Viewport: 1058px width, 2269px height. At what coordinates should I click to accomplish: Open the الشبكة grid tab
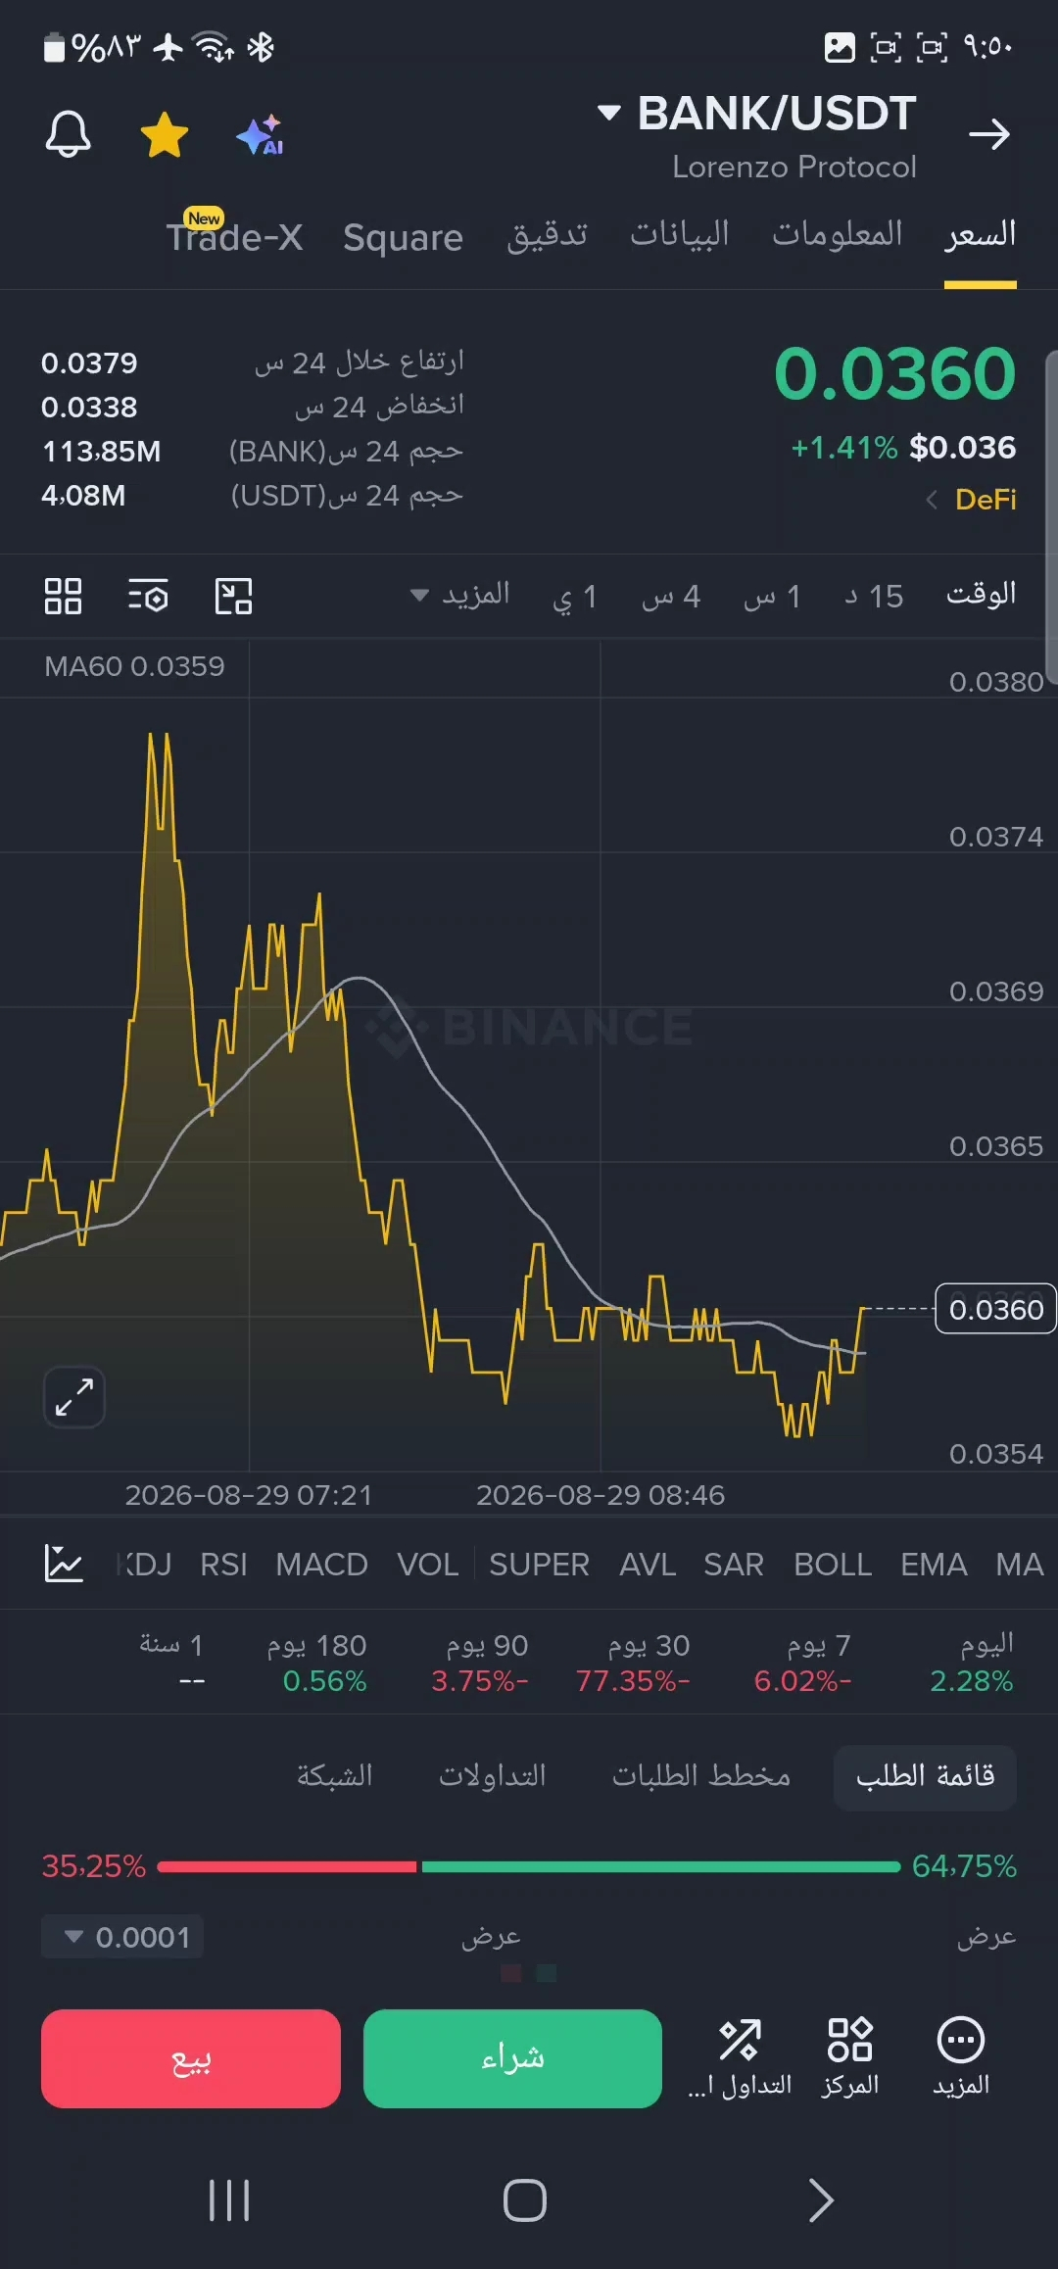334,1776
